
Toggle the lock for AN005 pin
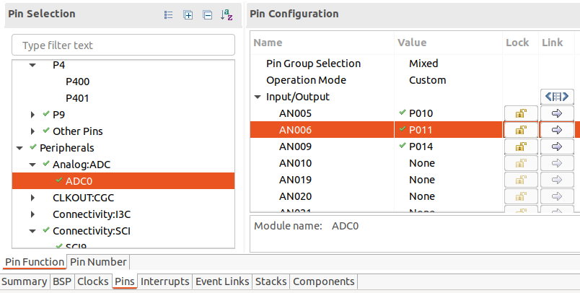click(x=519, y=113)
